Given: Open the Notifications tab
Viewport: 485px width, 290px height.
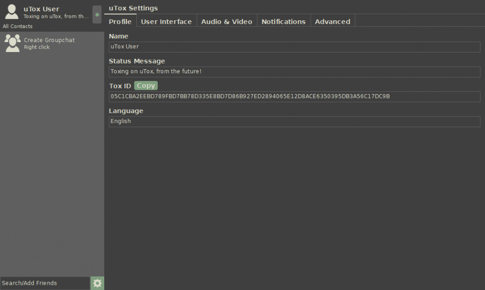Looking at the screenshot, I should point(283,22).
